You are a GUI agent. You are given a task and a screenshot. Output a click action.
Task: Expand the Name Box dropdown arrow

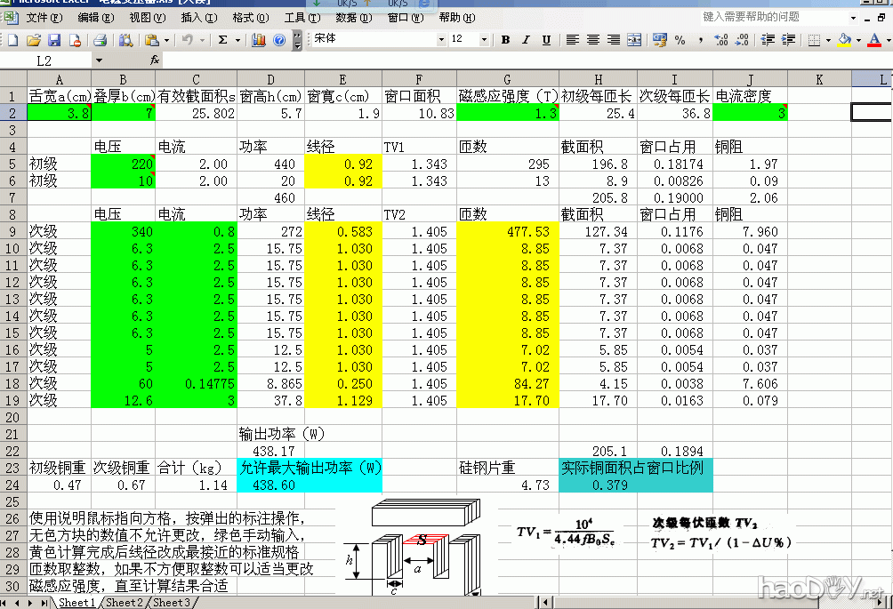[x=98, y=60]
